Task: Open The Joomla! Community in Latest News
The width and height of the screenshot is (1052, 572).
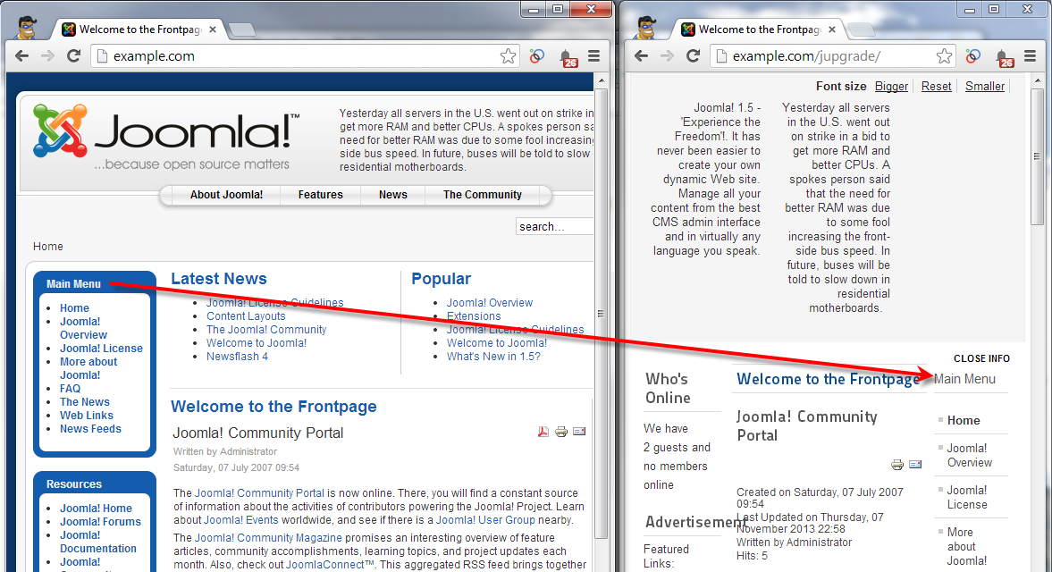Action: [266, 329]
